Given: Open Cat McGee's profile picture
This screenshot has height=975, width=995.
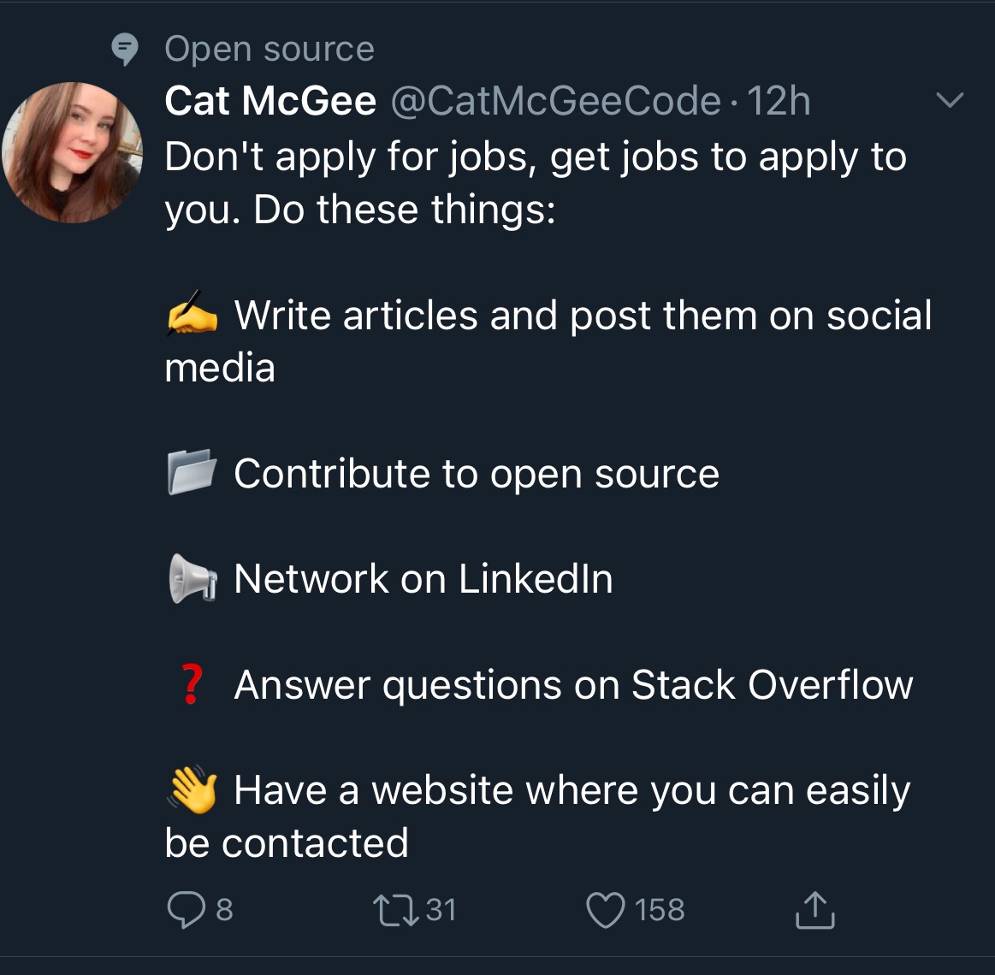Looking at the screenshot, I should pos(73,154).
